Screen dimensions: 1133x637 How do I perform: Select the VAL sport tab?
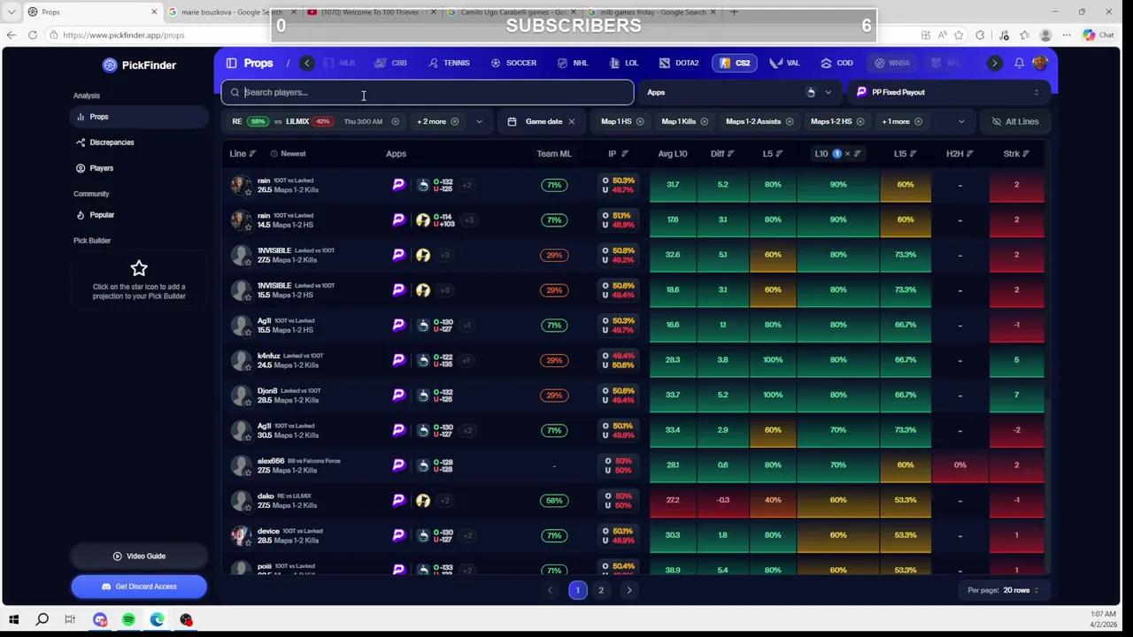pyautogui.click(x=784, y=63)
